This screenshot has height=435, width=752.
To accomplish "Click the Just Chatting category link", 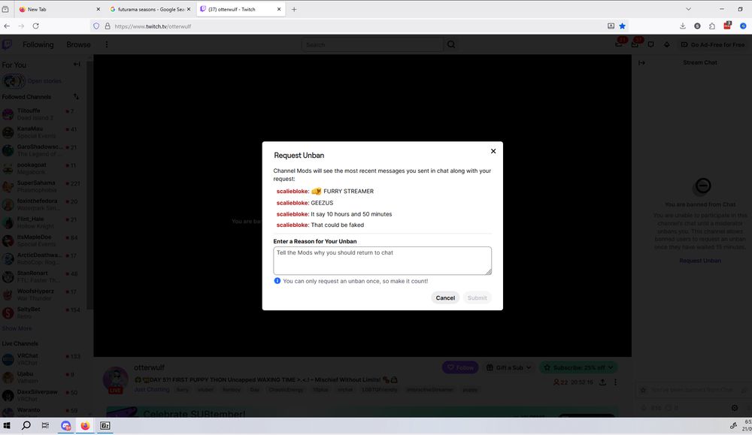I will [152, 389].
